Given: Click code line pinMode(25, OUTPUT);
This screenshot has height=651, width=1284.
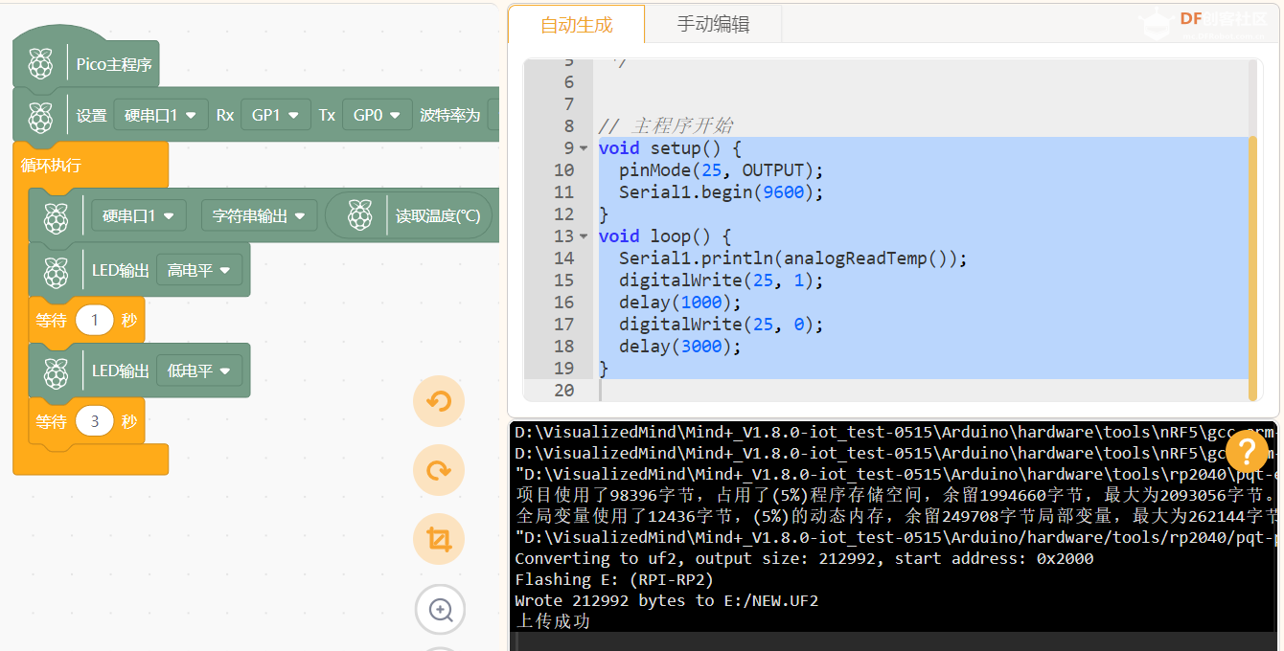Looking at the screenshot, I should coord(722,170).
